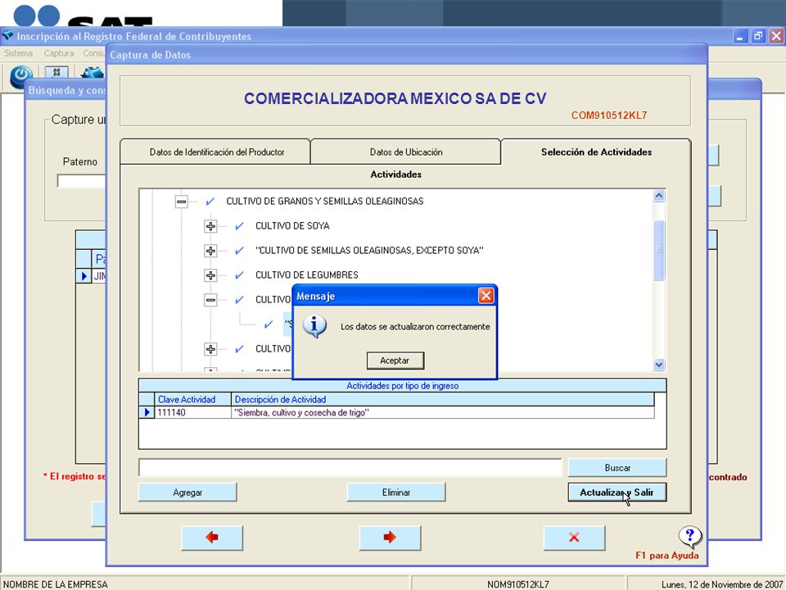Toggle checkmark for SEMILLAS OLEAGINOSAS, EXCEPTO SOYA
The image size is (786, 590).
(239, 251)
